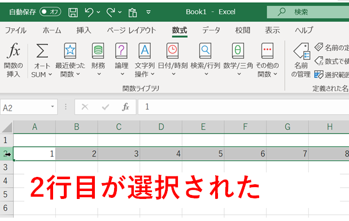
Task: Click cell E2 containing 5
Action: pyautogui.click(x=203, y=154)
